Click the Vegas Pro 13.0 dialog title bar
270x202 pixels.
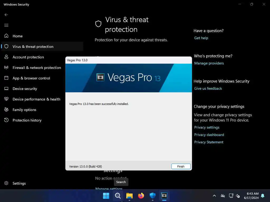[129, 60]
